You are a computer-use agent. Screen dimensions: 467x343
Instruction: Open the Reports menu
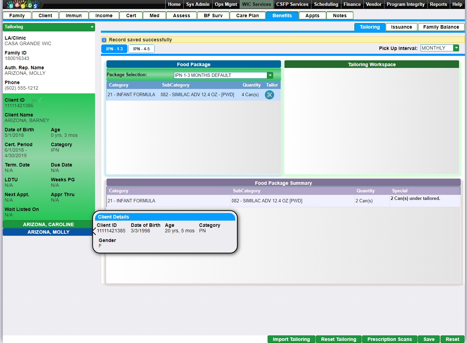[x=438, y=4]
